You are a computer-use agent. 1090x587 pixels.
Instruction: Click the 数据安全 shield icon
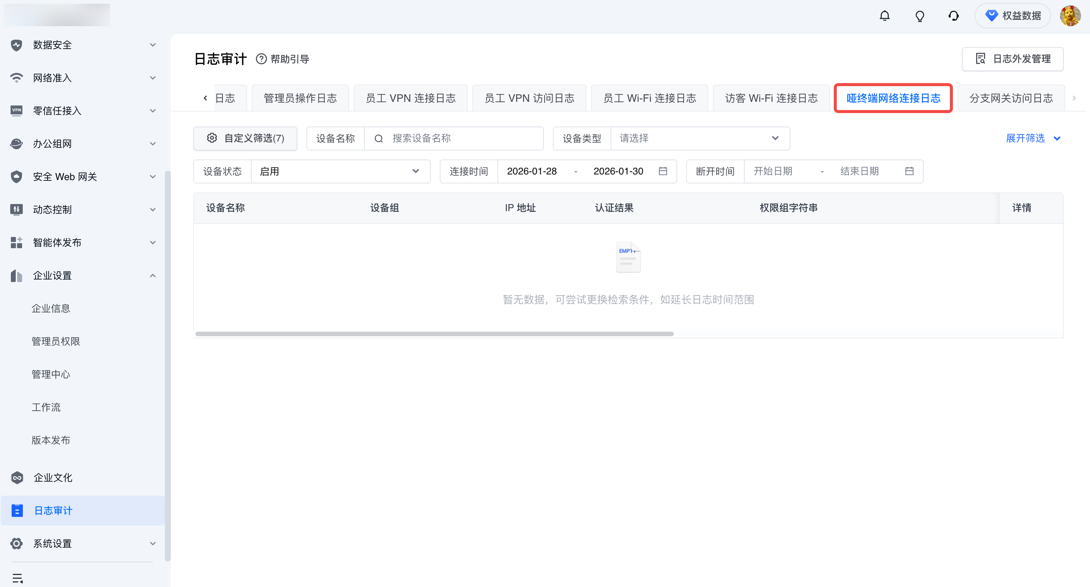coord(16,45)
